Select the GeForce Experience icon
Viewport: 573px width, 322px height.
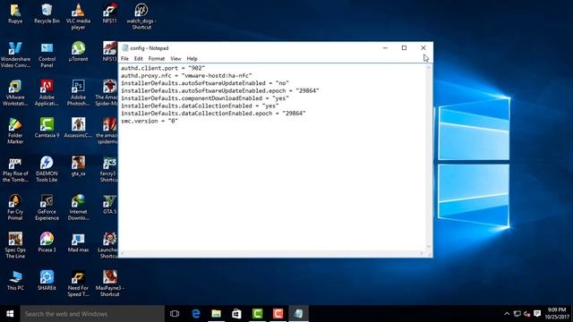click(x=47, y=208)
